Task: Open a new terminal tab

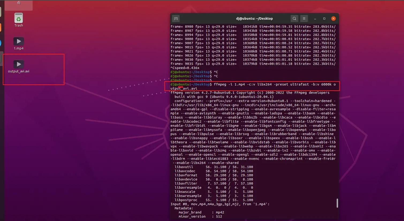Action: (176, 18)
